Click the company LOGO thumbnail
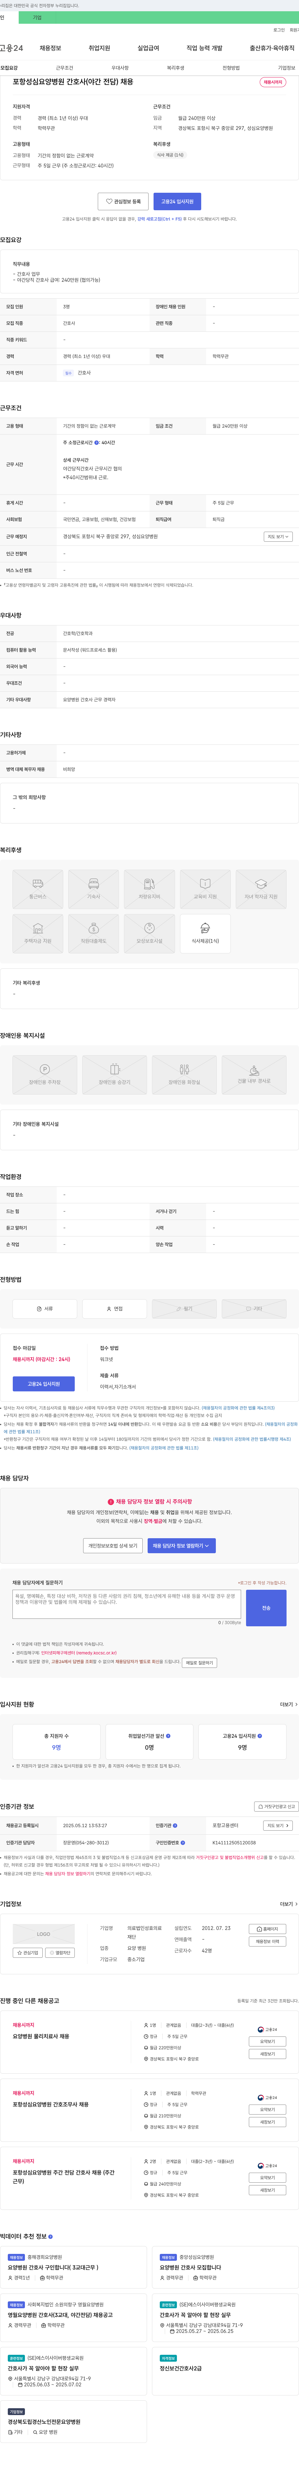Image resolution: width=299 pixels, height=2471 pixels. tap(44, 1934)
